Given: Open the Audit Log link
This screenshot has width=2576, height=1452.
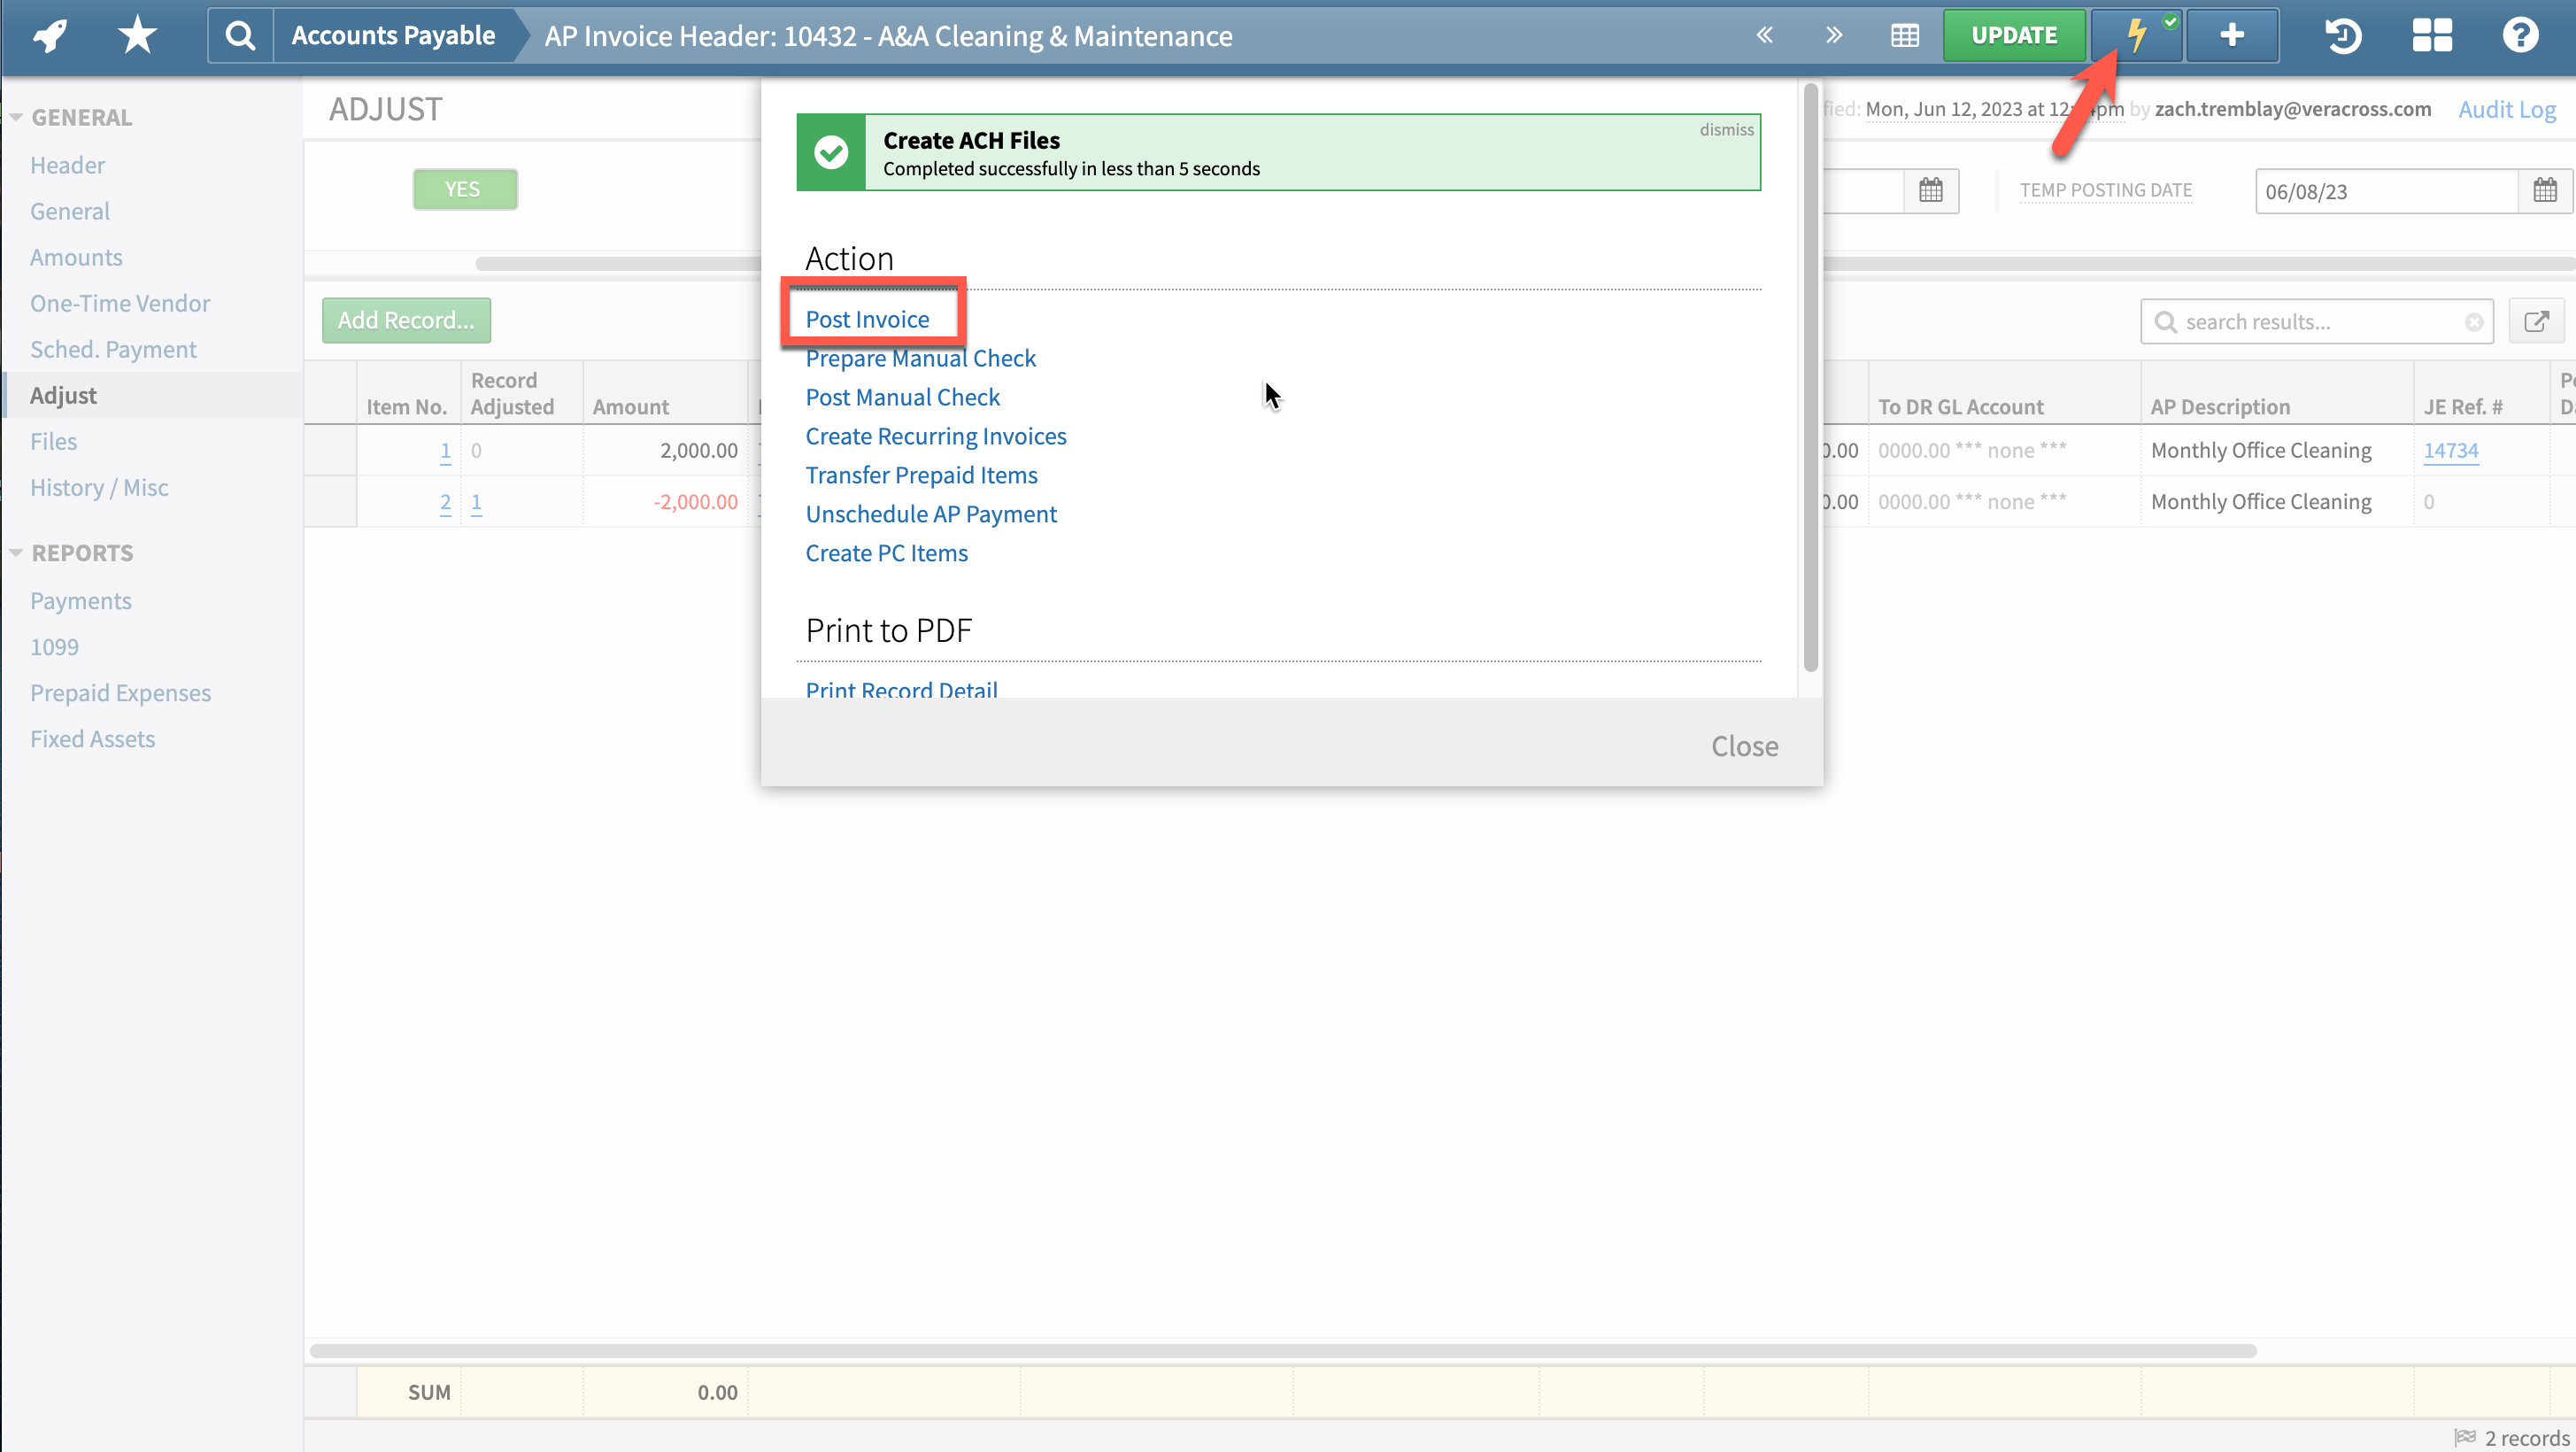Looking at the screenshot, I should tap(2506, 109).
